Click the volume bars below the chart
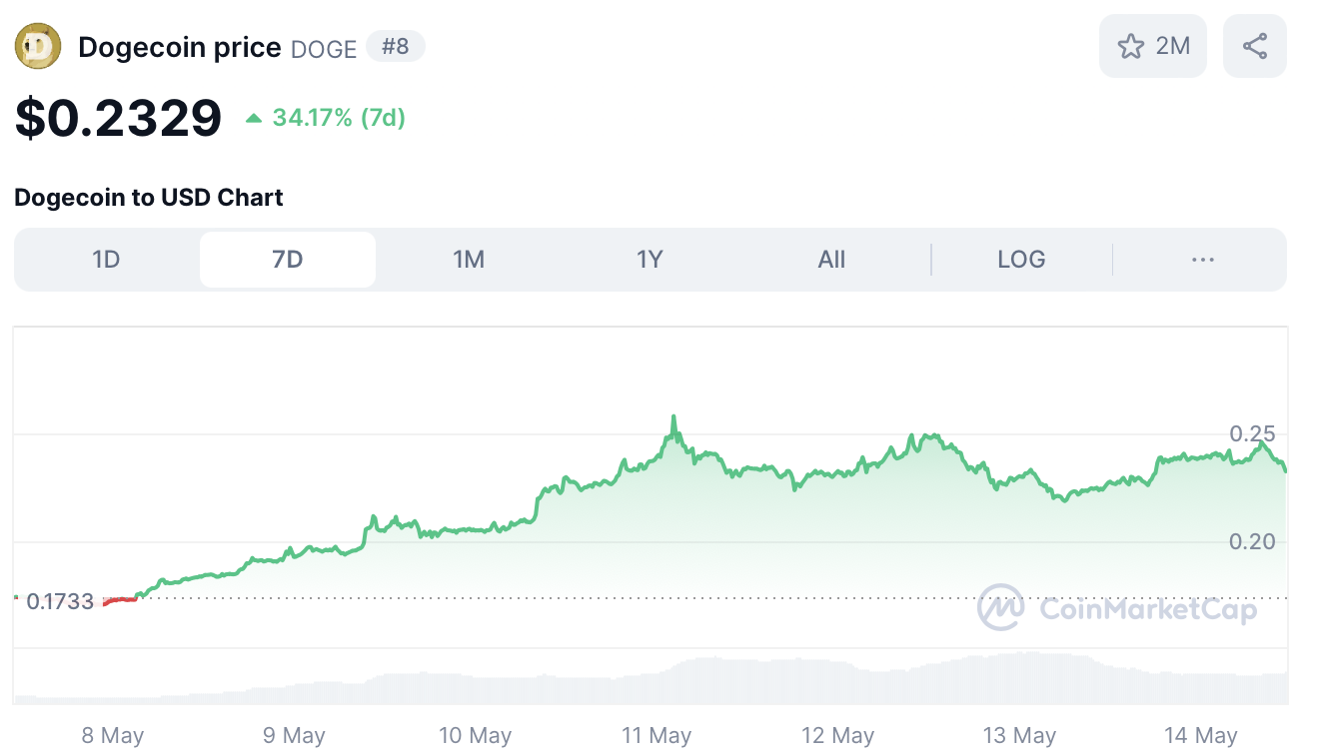This screenshot has width=1319, height=755. [651, 679]
